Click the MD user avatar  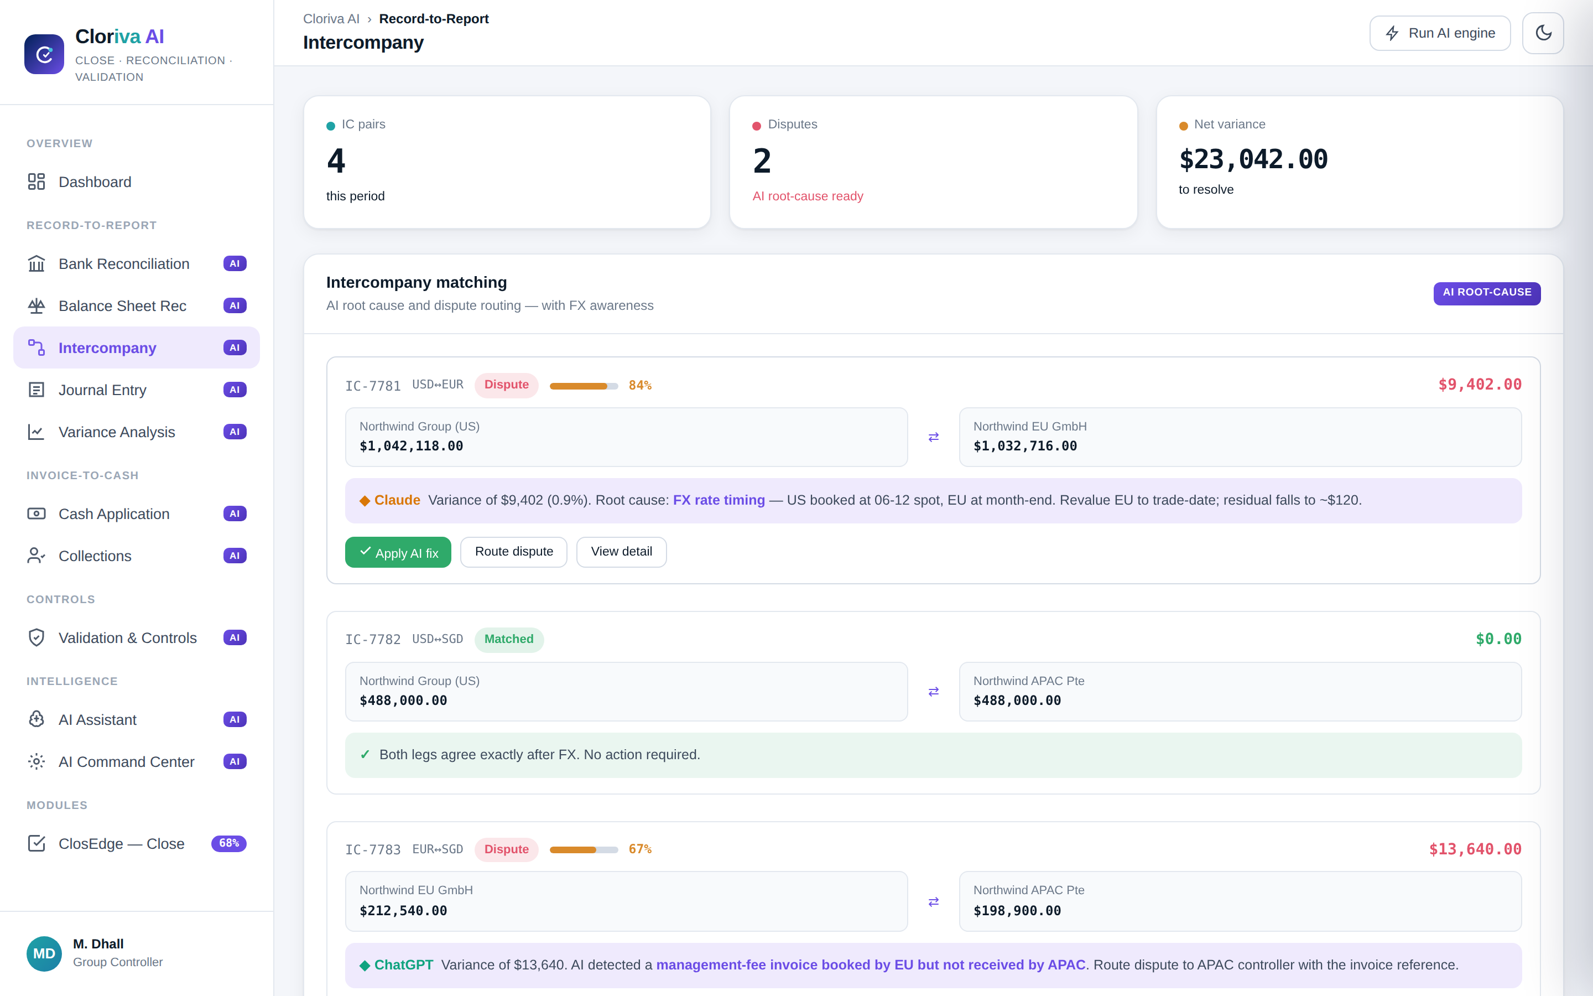[44, 954]
